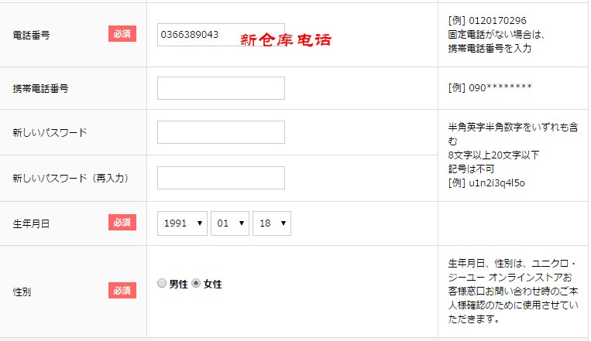This screenshot has width=591, height=341.
Task: Click the 必須 badge beside 電話番号
Action: (x=122, y=34)
